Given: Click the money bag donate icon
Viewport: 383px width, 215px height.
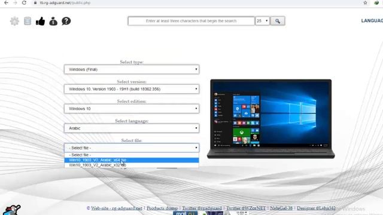Looking at the screenshot, I should 53,21.
